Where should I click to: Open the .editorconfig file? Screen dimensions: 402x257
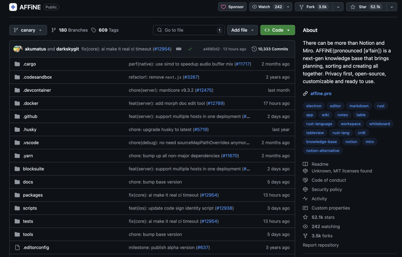coord(36,248)
